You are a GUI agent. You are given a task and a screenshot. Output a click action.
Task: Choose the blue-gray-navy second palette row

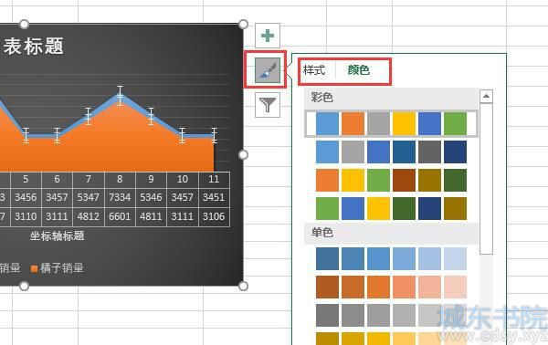[x=391, y=152]
